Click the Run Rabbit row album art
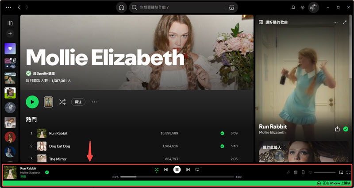The width and height of the screenshot is (354, 188). click(x=42, y=133)
